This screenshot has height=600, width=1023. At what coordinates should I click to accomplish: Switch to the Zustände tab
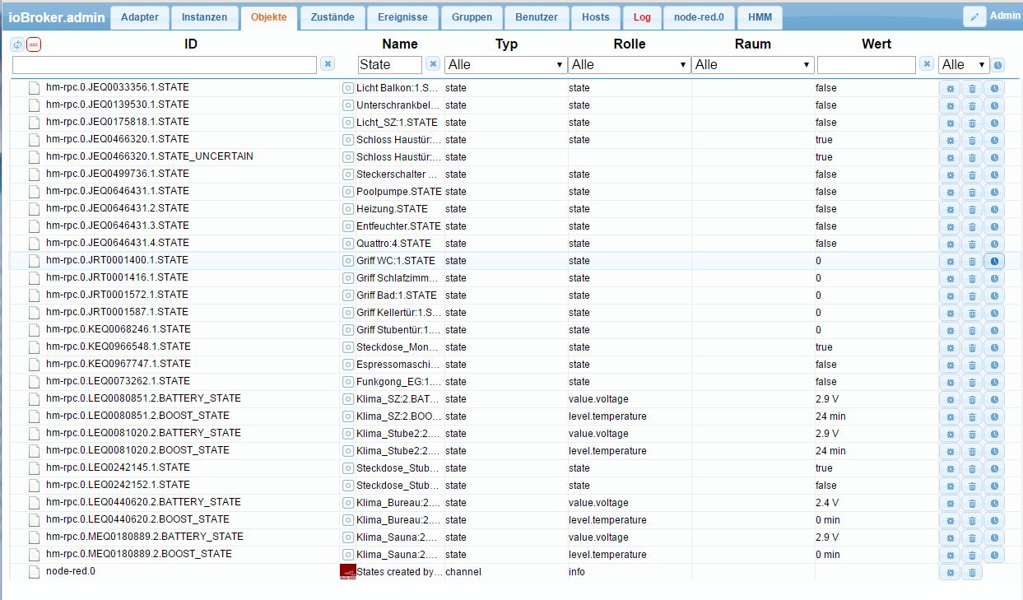point(332,17)
